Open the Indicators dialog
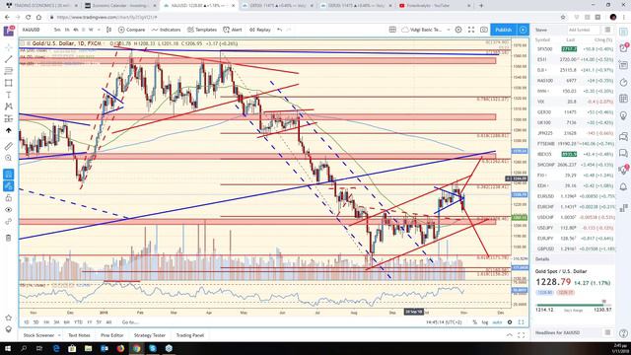 coord(167,30)
